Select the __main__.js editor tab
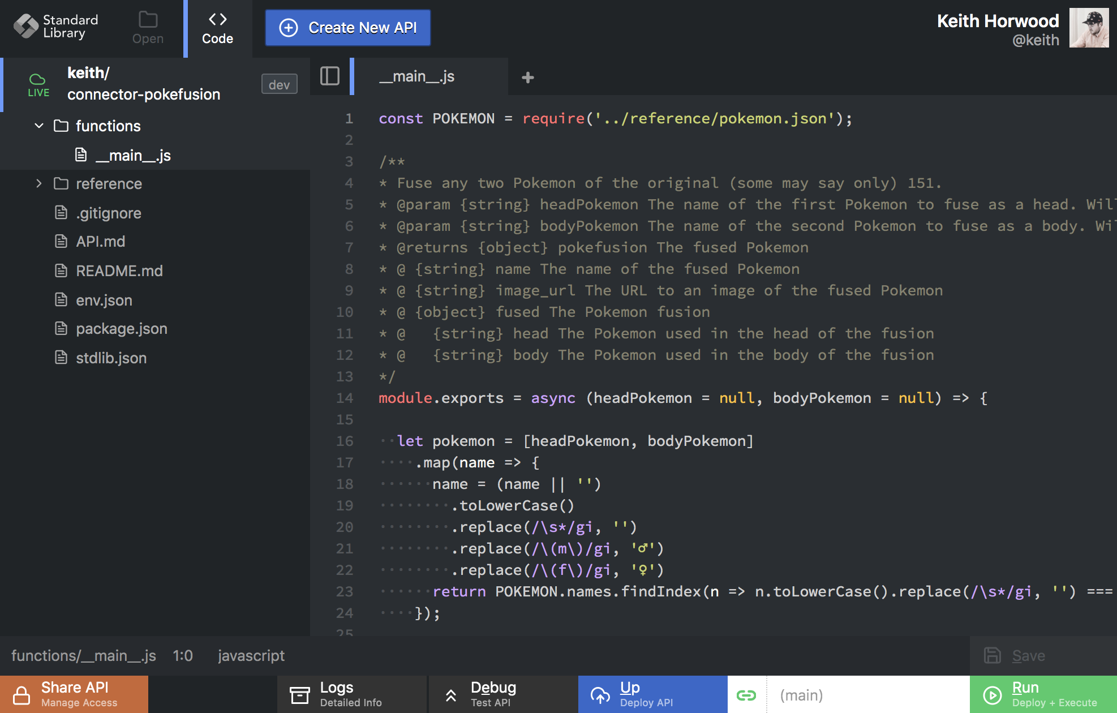1117x713 pixels. pyautogui.click(x=417, y=76)
